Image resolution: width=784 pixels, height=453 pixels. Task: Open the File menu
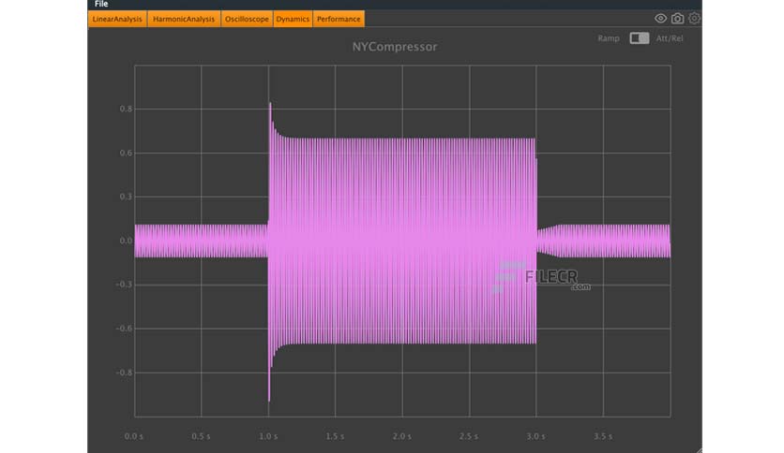pyautogui.click(x=101, y=4)
